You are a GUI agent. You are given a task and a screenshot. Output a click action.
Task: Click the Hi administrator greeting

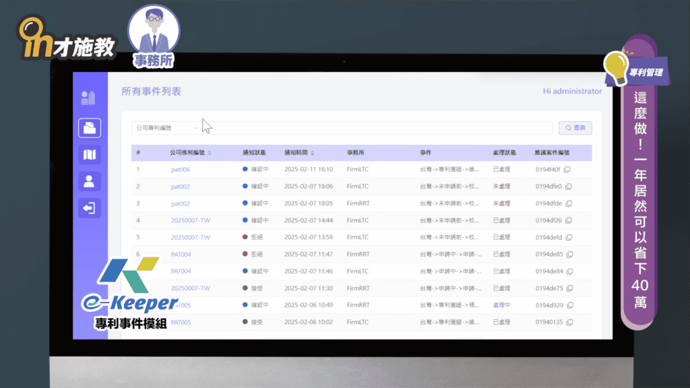coord(571,92)
